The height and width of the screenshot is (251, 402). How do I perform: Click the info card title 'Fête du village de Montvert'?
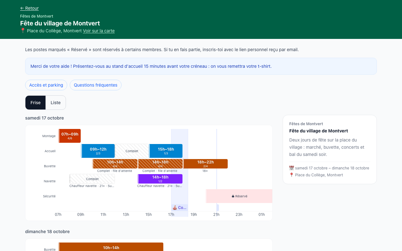click(x=318, y=131)
